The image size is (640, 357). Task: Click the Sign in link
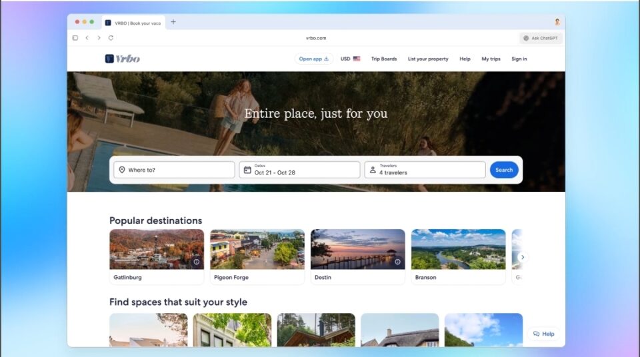coord(519,59)
